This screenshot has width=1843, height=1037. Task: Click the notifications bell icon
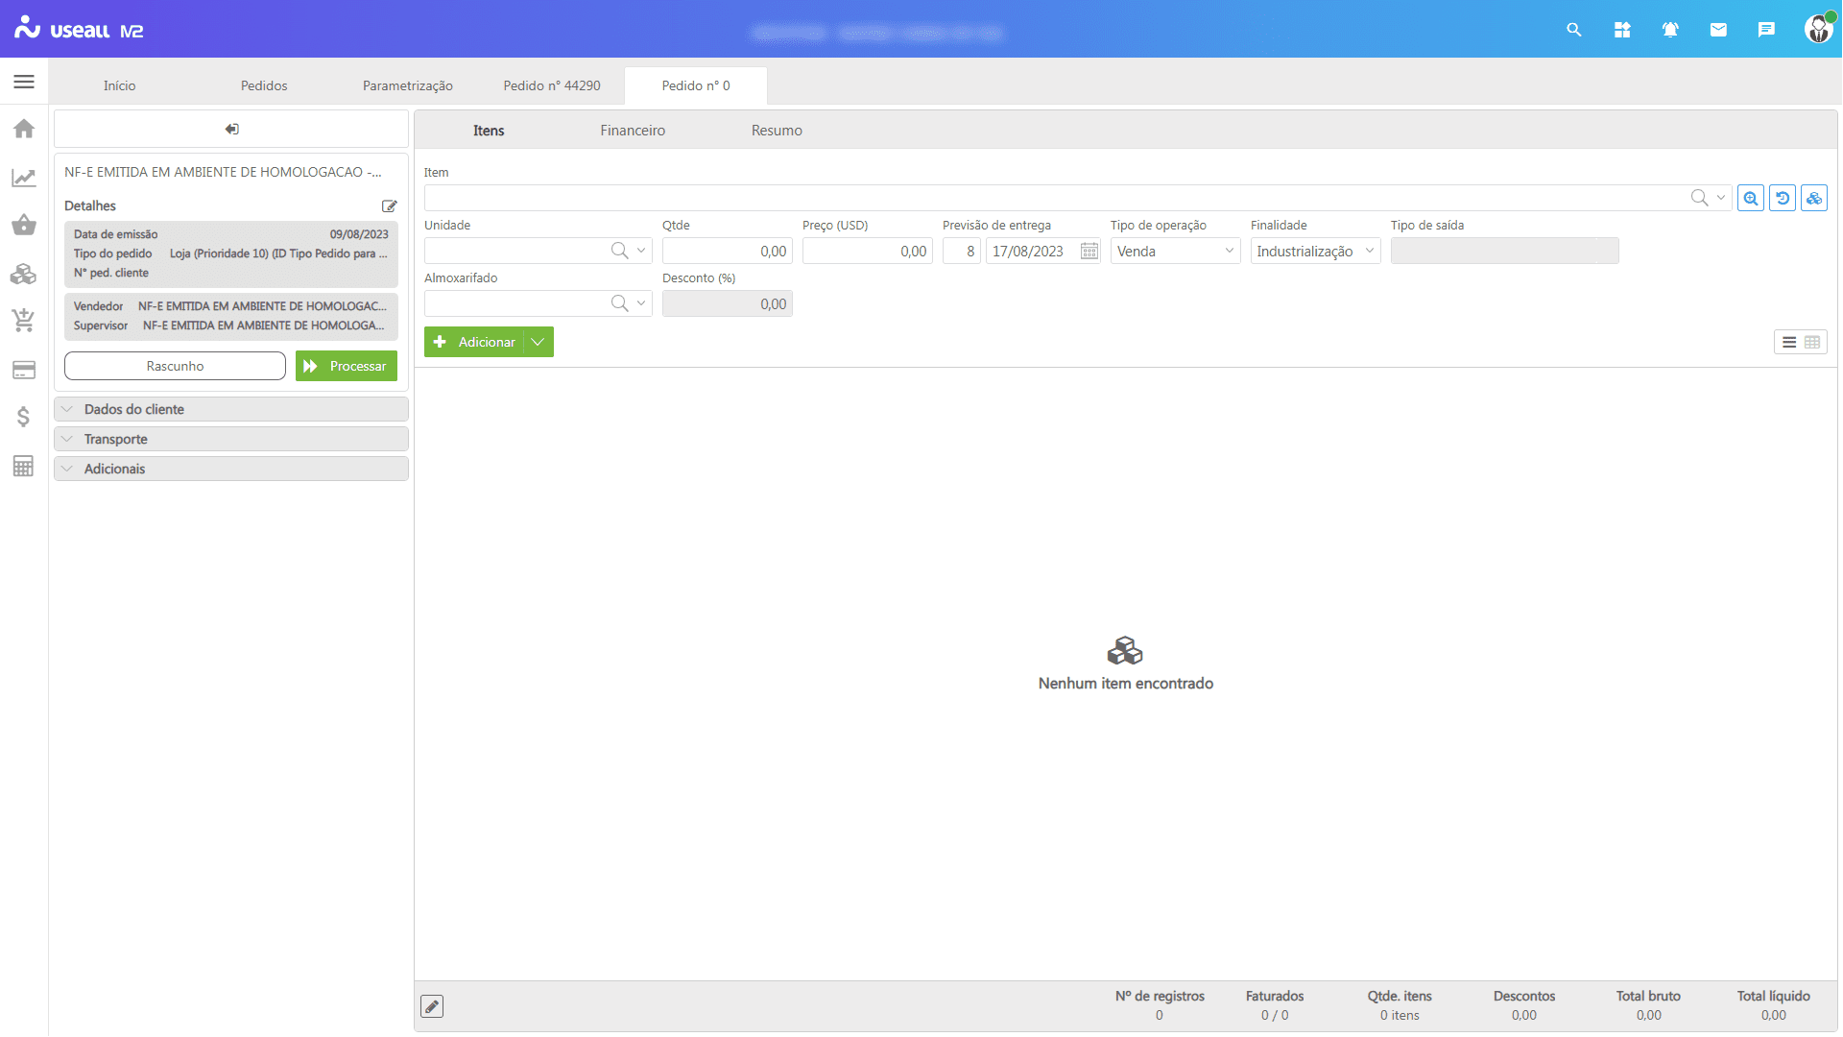click(1670, 30)
